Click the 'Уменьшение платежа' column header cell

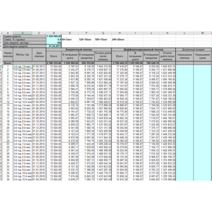coord(184,56)
